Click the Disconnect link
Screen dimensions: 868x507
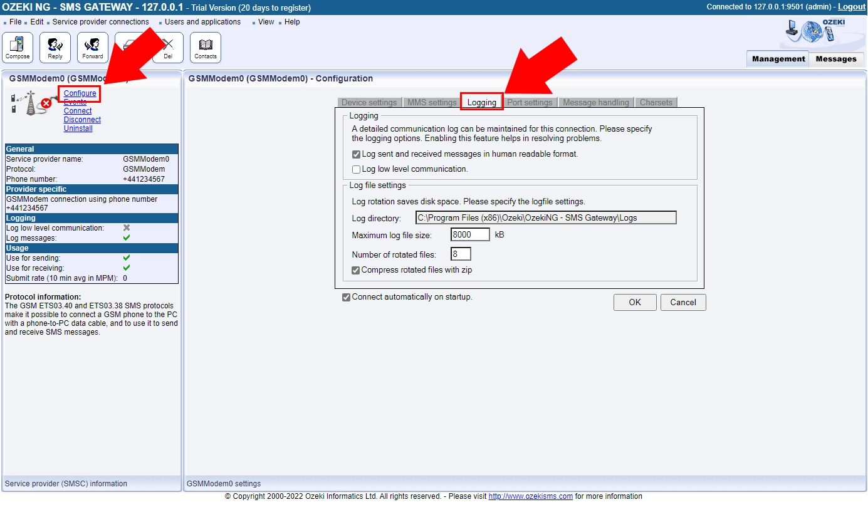82,120
